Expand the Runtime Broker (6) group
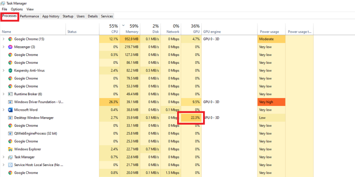 (x=4, y=94)
